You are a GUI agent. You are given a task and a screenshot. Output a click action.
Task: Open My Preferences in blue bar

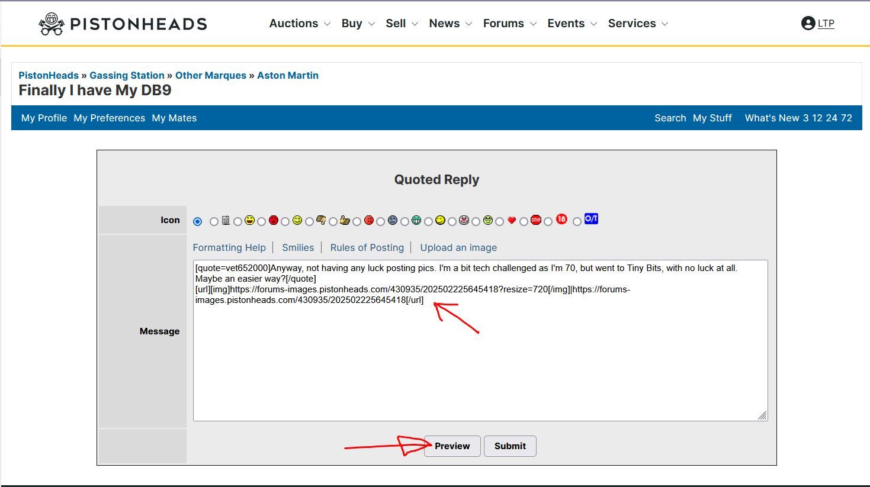click(110, 118)
